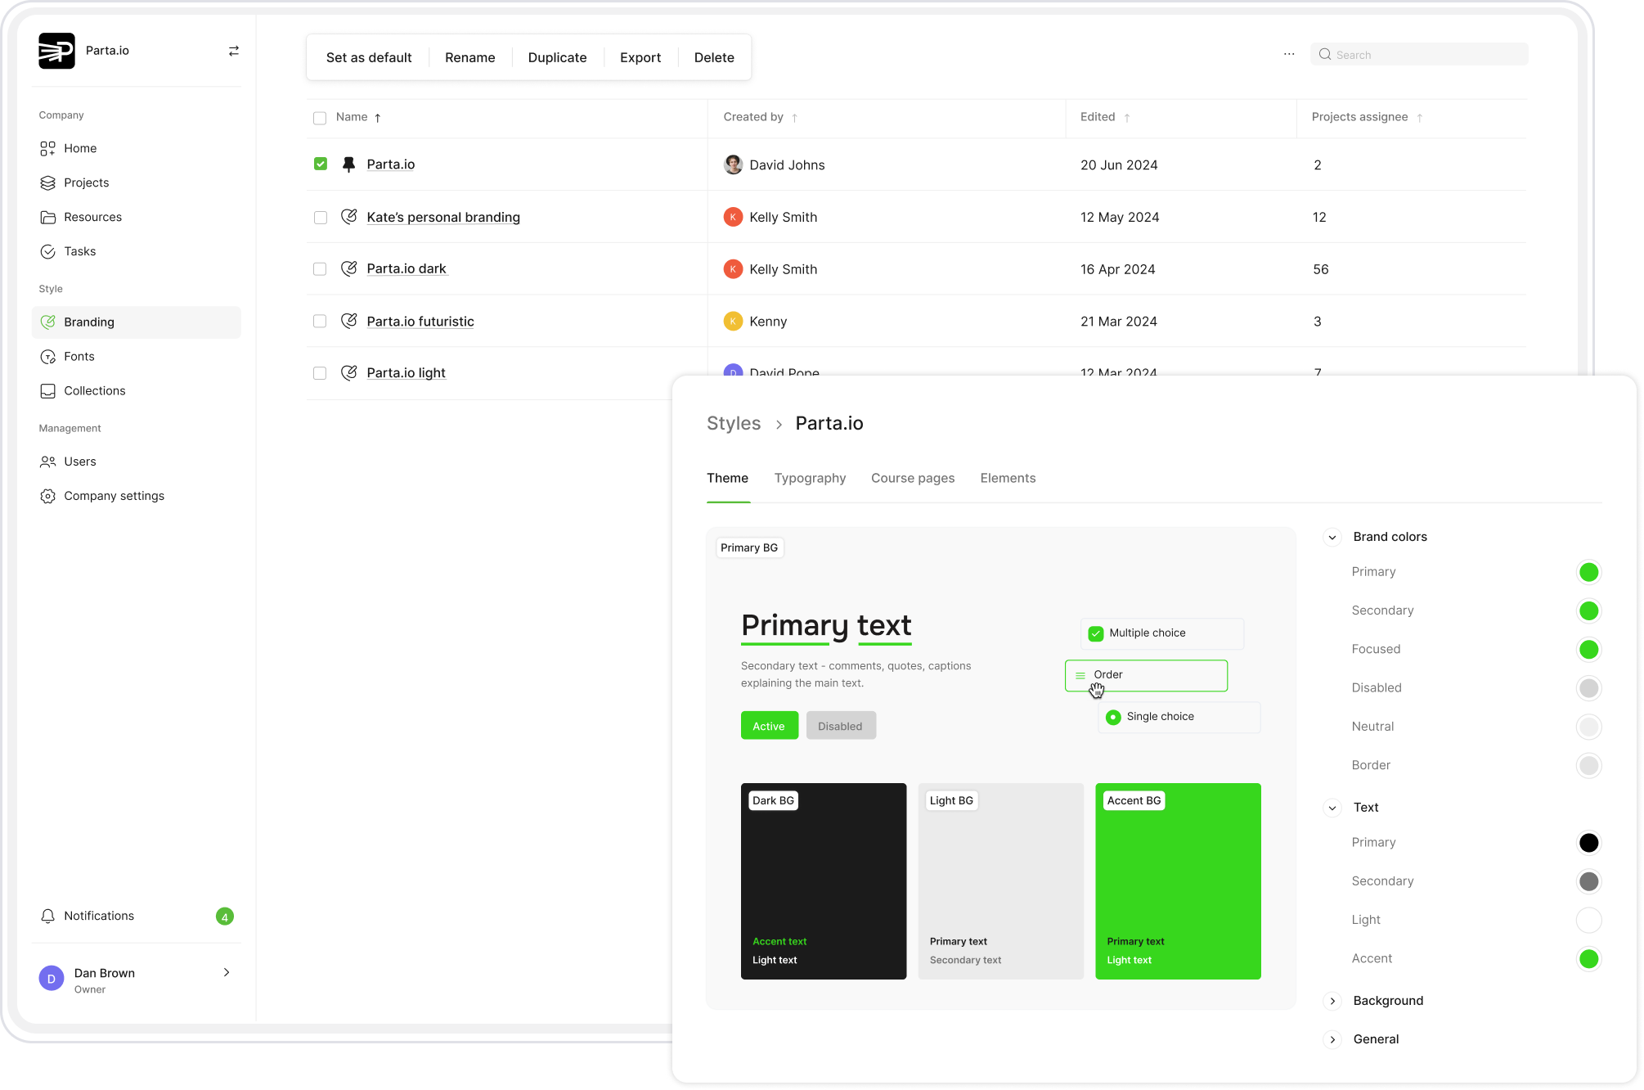1644x1090 pixels.
Task: Toggle the select-all checkbox in header
Action: click(x=320, y=118)
